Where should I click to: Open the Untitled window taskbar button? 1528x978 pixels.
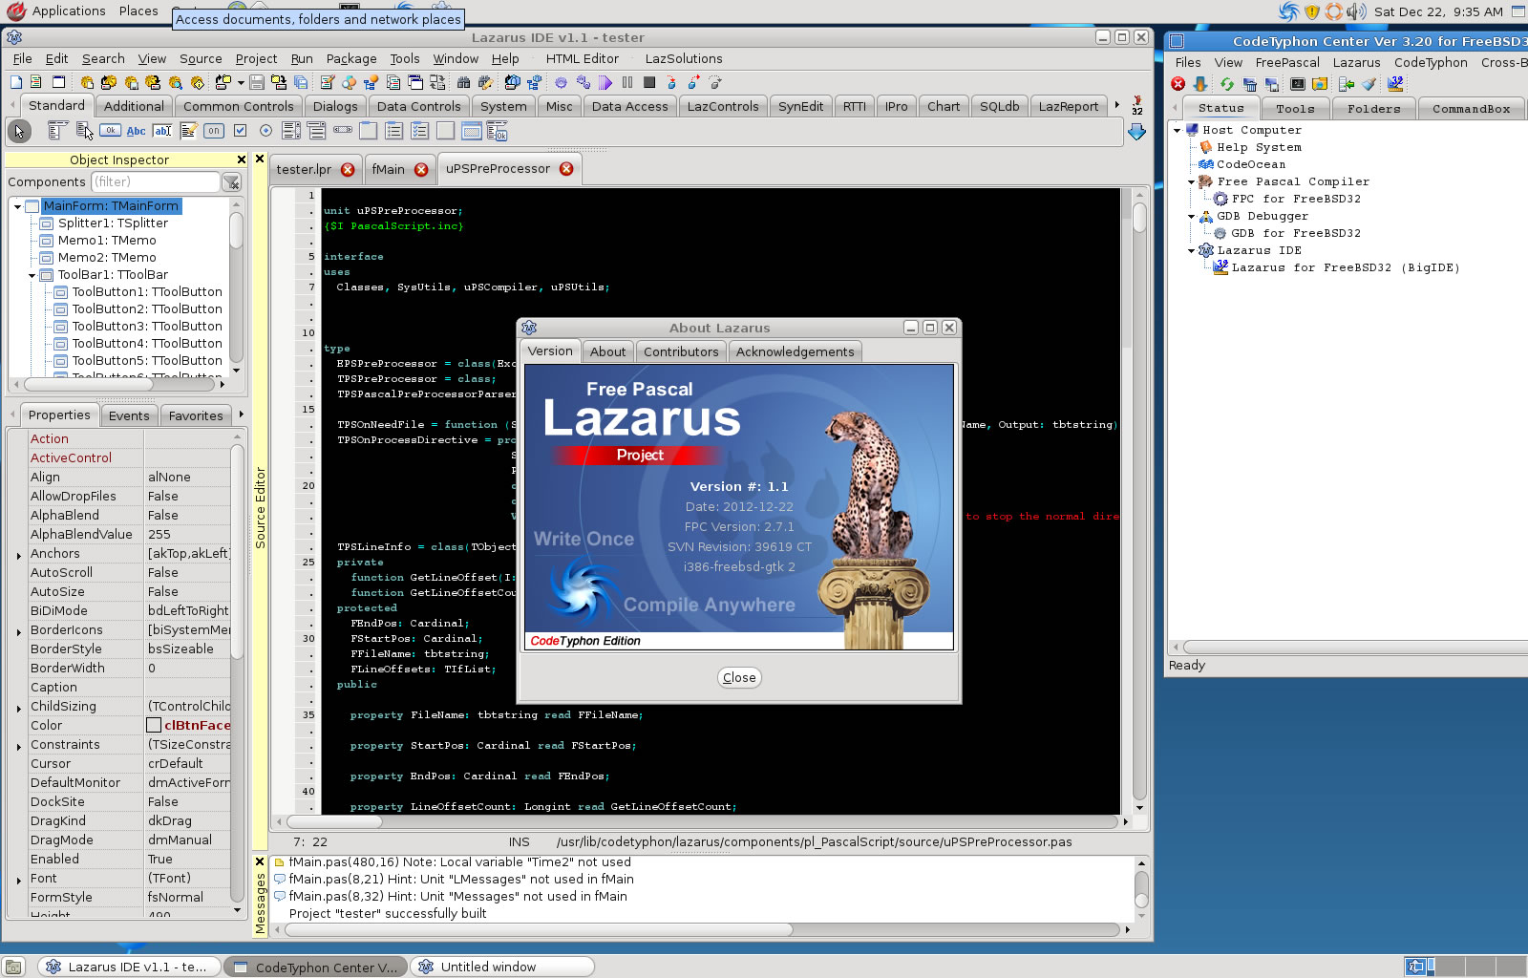point(502,967)
